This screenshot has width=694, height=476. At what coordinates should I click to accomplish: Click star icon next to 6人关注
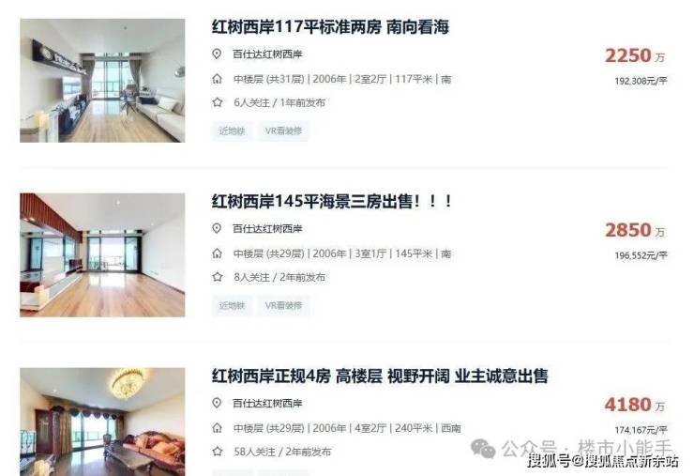pyautogui.click(x=217, y=102)
